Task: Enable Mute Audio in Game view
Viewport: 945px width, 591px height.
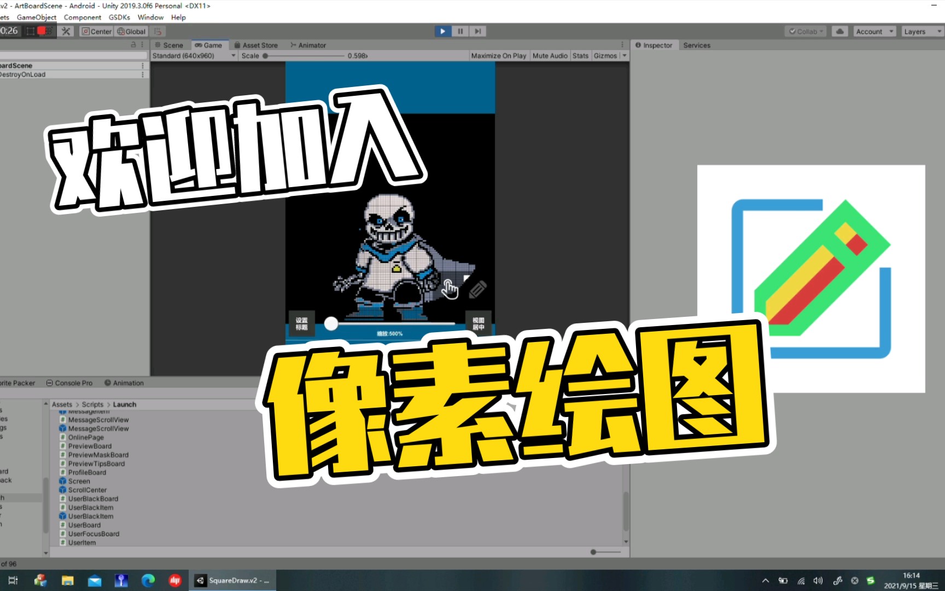Action: (550, 55)
